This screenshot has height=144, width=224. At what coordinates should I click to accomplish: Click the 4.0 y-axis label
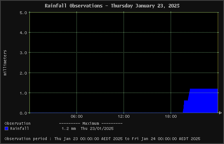(24, 33)
